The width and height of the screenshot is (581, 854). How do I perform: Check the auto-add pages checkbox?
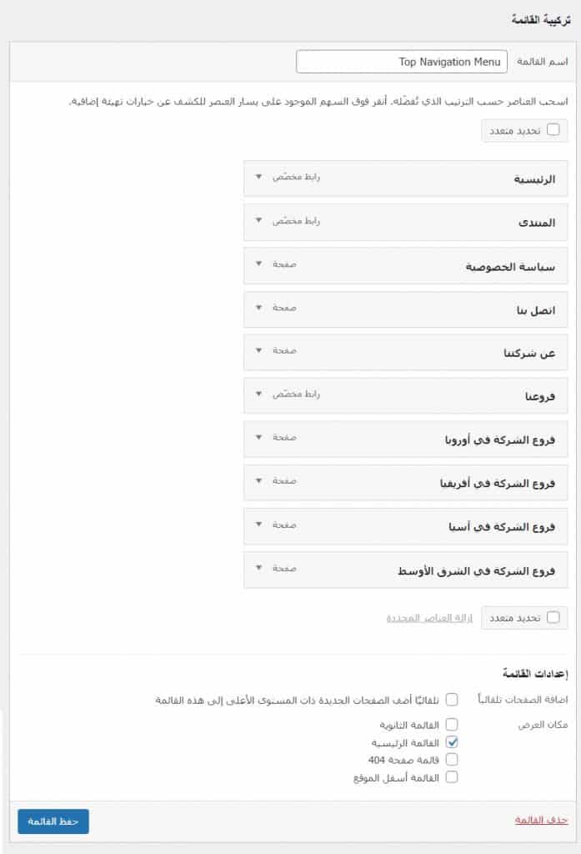coord(452,700)
